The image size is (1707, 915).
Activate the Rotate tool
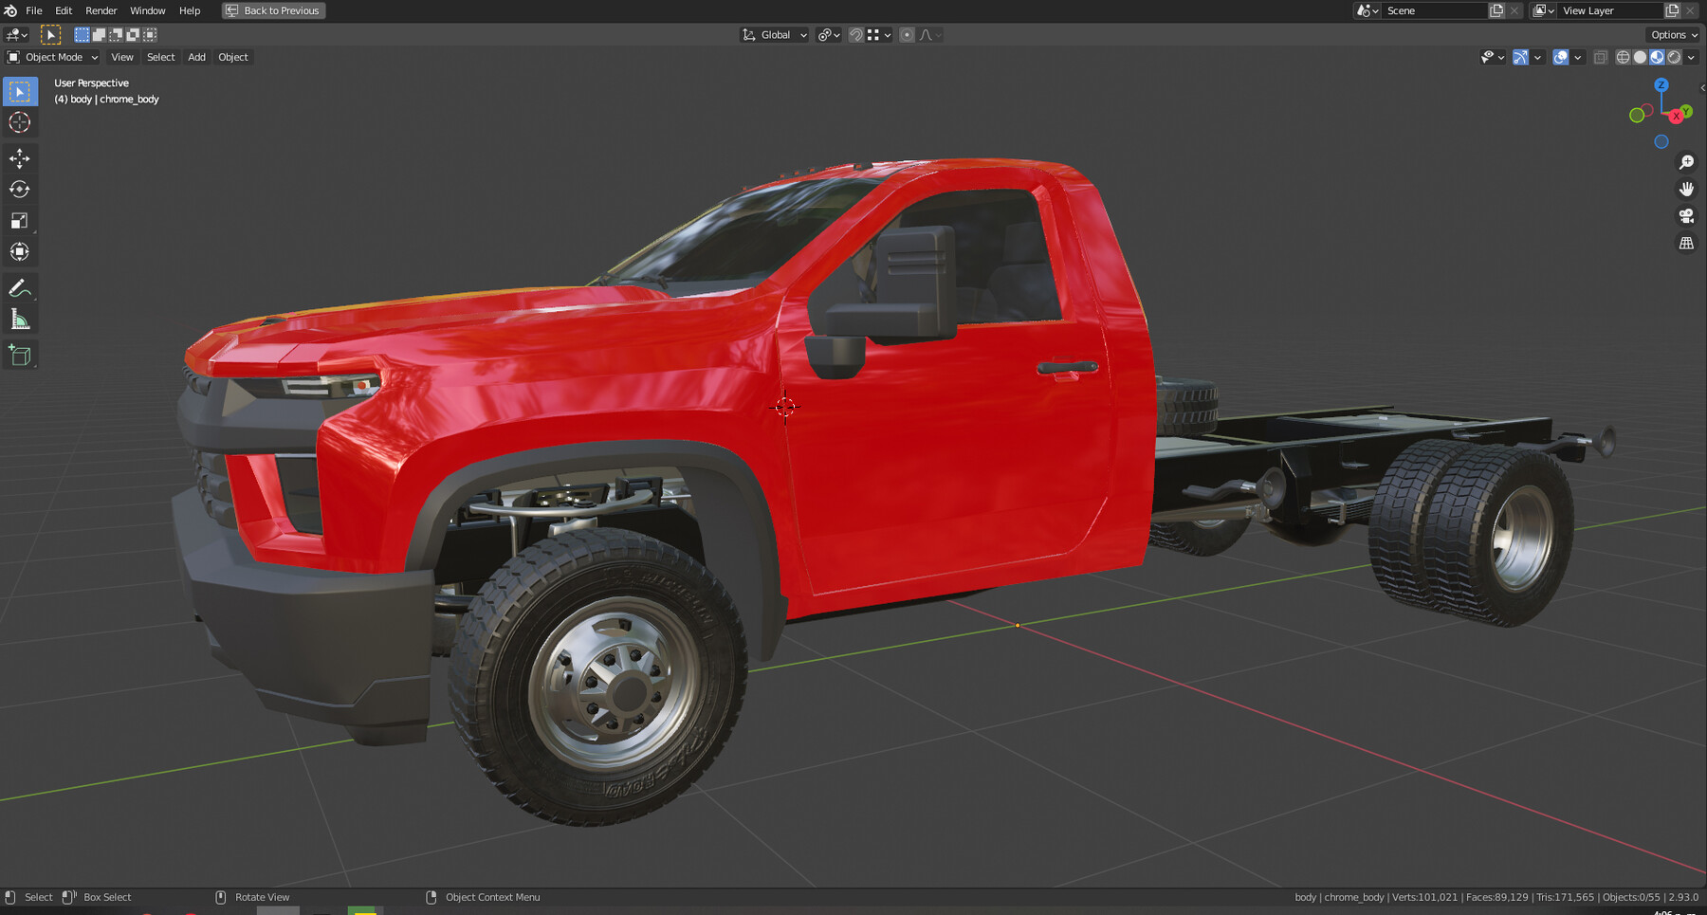pyautogui.click(x=19, y=190)
